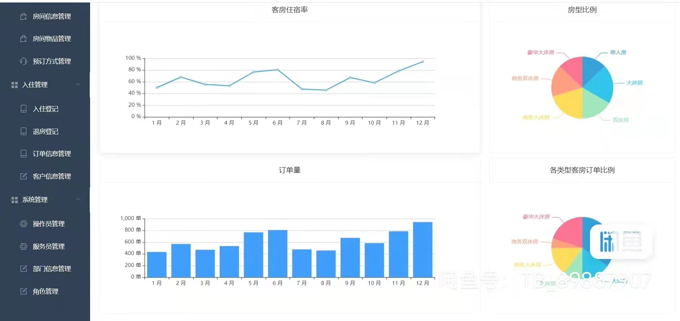Screen dimensions: 680x321
Task: Click the 11月 bar in 订单量 chart
Action: click(399, 254)
